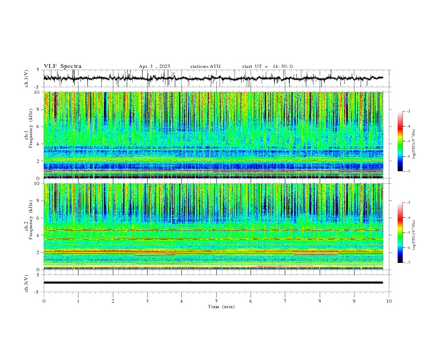Click time axis tick label "1"

[x=78, y=301]
